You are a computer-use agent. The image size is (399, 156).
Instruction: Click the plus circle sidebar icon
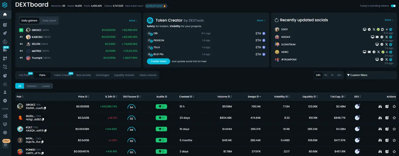click(5, 101)
